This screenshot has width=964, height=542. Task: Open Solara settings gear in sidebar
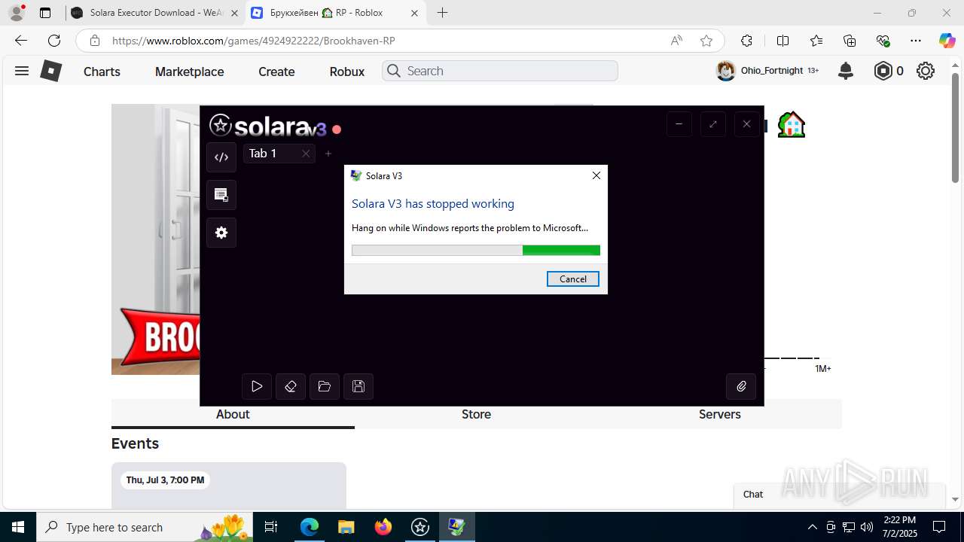pos(221,233)
